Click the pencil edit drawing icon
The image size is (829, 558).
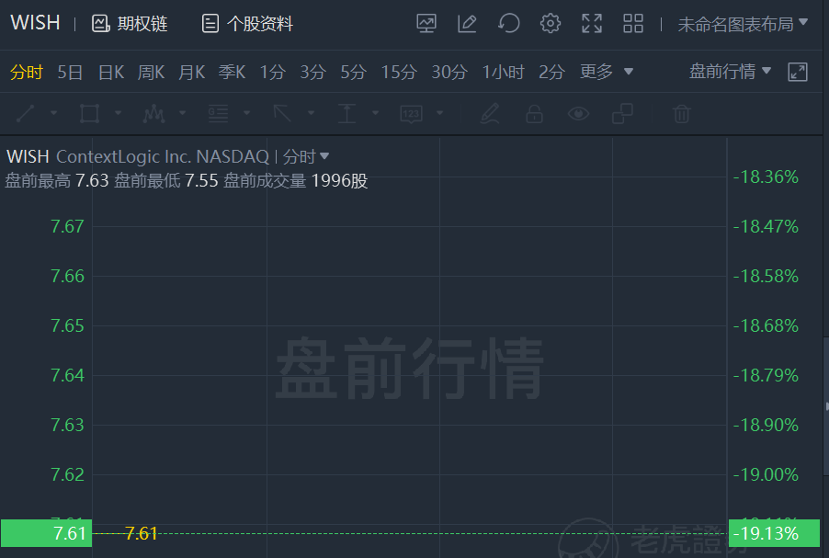click(490, 114)
